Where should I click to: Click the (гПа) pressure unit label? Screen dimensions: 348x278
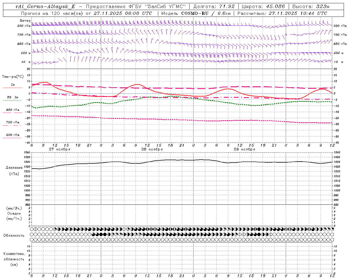point(14,174)
